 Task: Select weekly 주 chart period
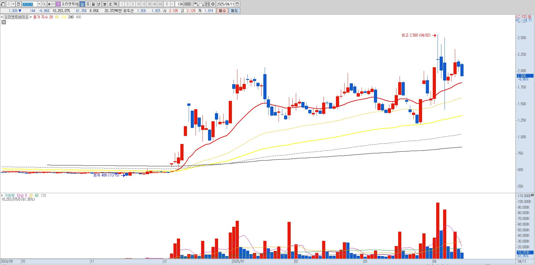[88, 4]
